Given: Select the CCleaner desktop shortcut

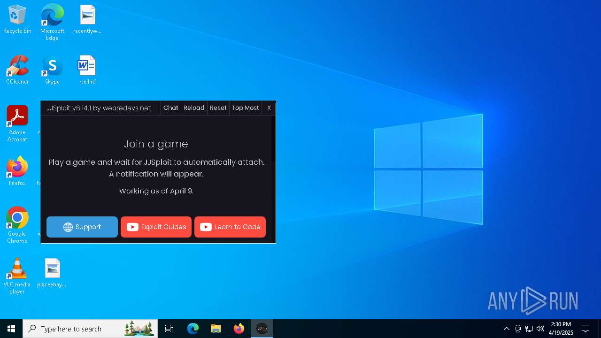Looking at the screenshot, I should click(x=17, y=70).
